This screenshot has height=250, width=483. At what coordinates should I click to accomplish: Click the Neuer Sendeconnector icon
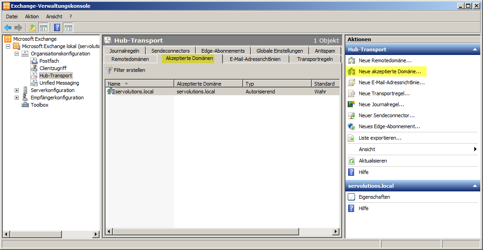pyautogui.click(x=351, y=115)
